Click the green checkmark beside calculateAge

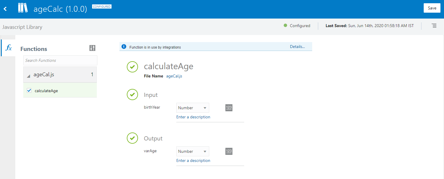point(132,67)
